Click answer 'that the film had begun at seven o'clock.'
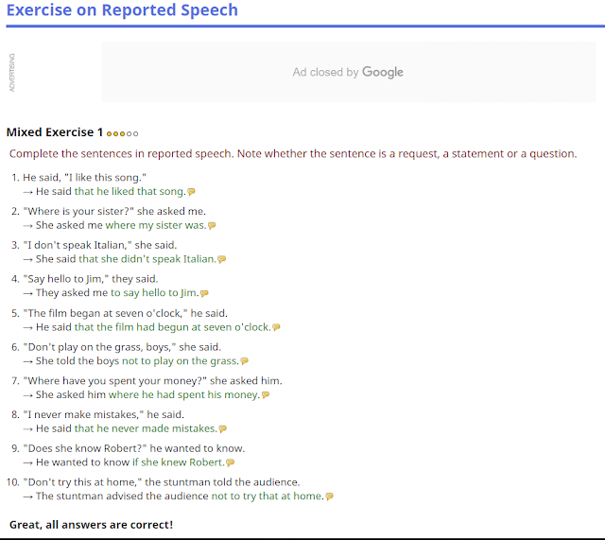 (x=172, y=327)
